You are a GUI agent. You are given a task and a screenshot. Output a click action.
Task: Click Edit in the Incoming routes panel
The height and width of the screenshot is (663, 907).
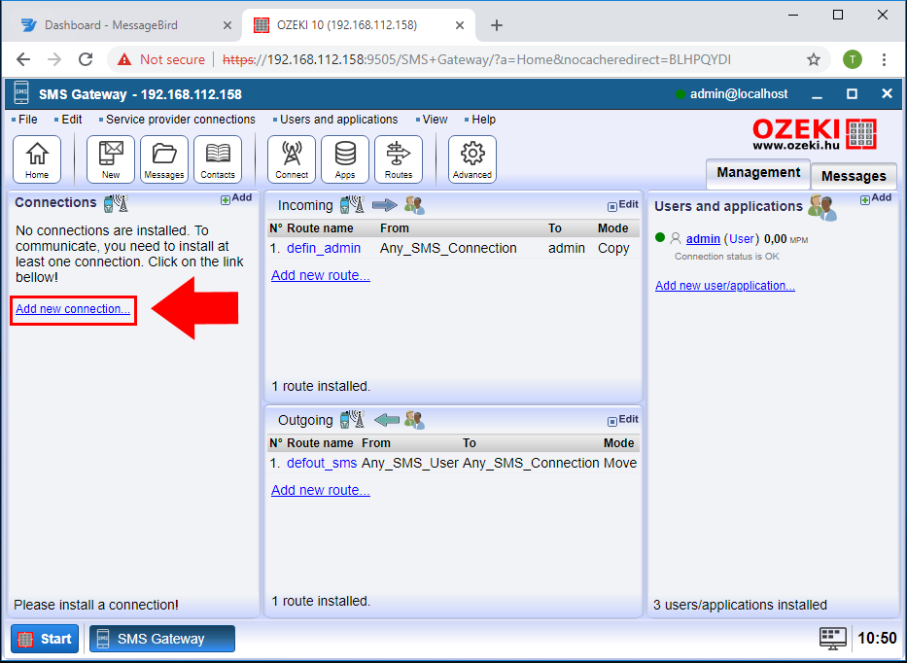(x=623, y=205)
